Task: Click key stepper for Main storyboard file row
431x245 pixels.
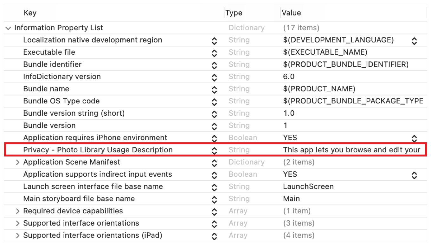Action: pos(214,199)
